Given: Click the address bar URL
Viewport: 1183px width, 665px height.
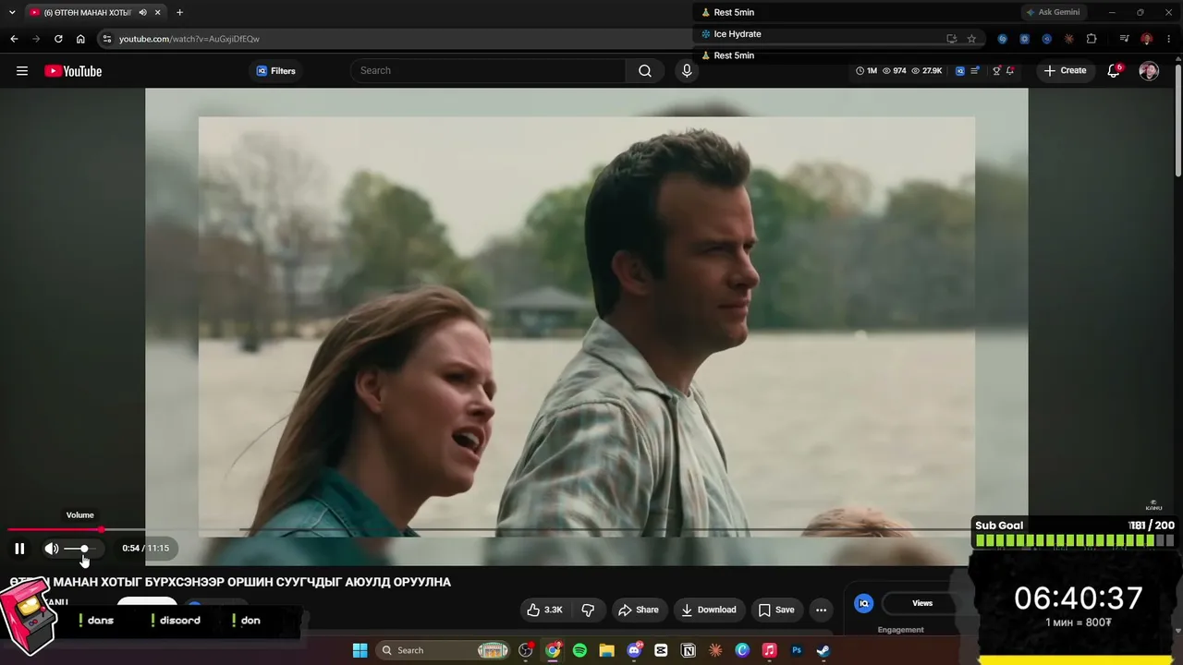Looking at the screenshot, I should click(x=189, y=39).
